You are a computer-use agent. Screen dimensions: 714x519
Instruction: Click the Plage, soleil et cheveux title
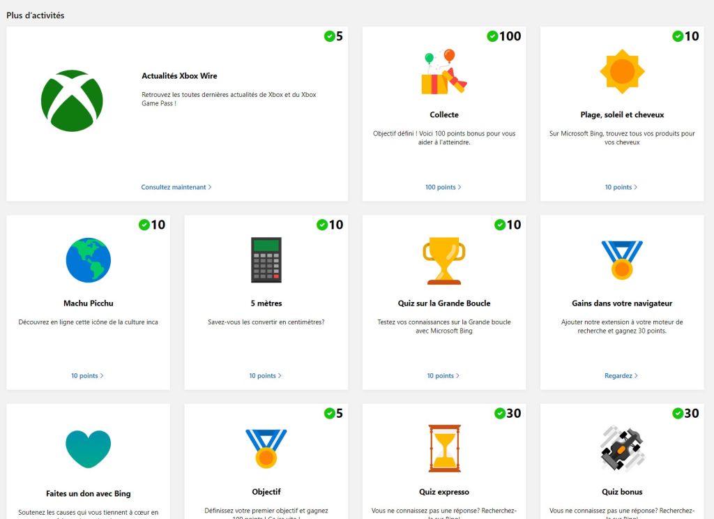(x=622, y=115)
